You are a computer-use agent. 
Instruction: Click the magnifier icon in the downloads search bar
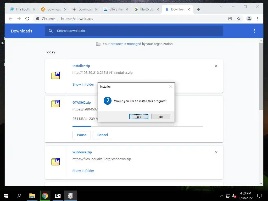click(51, 31)
